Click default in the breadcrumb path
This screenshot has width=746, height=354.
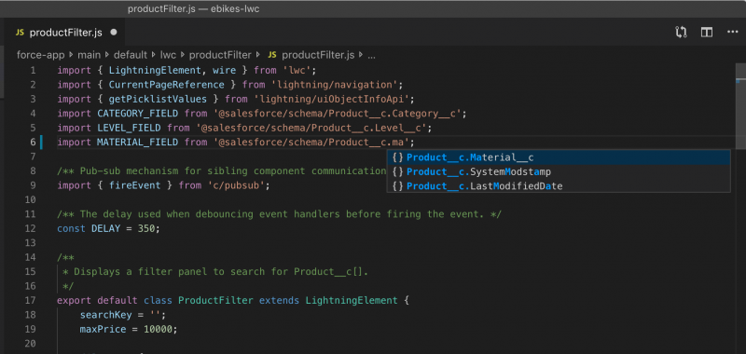[130, 55]
